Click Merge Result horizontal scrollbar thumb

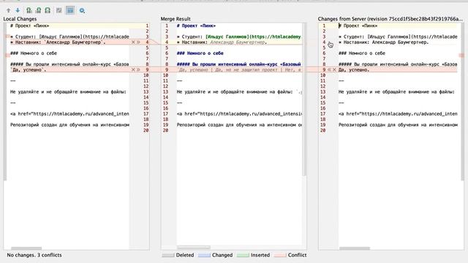coord(194,248)
